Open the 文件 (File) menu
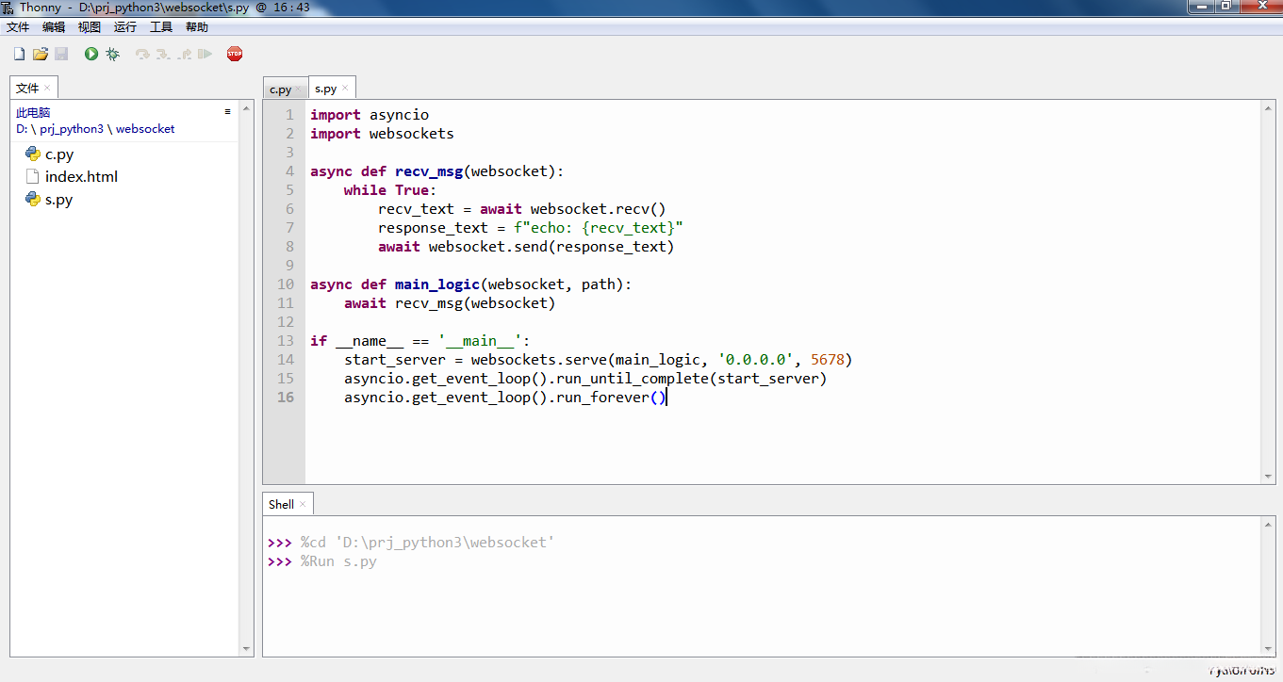The width and height of the screenshot is (1283, 682). 18,27
